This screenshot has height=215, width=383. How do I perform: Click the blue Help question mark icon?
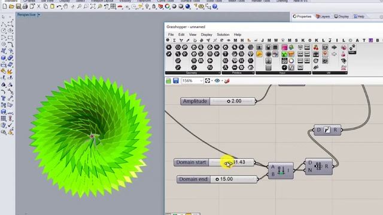(x=215, y=7)
